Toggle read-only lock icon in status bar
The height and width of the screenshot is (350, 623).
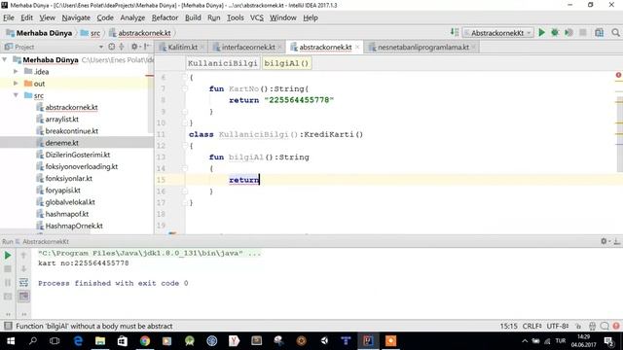point(578,327)
